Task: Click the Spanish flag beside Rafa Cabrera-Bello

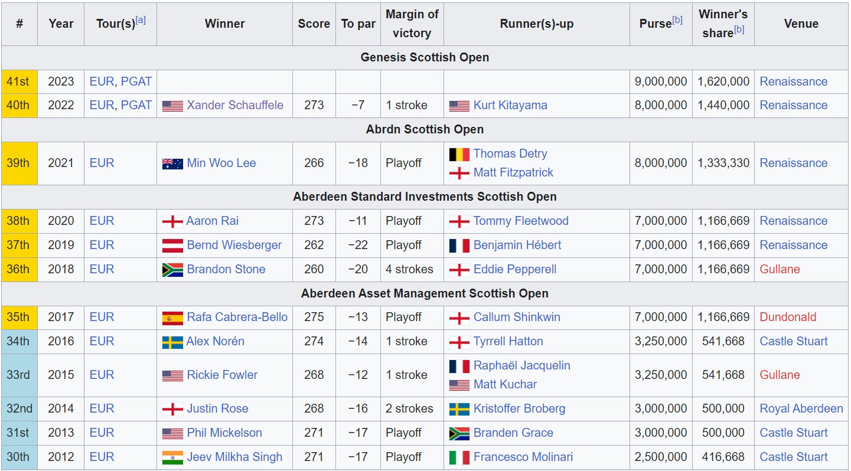Action: click(x=172, y=318)
